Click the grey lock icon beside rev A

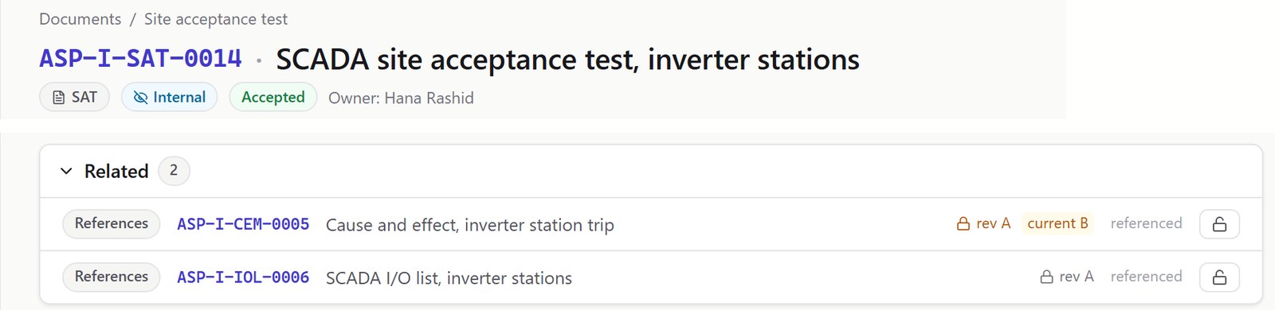click(x=1047, y=277)
